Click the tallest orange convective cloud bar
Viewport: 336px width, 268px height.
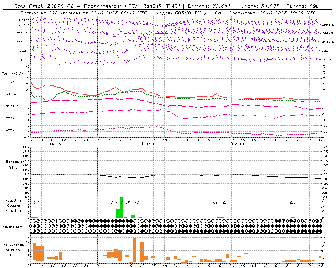pyautogui.click(x=135, y=250)
